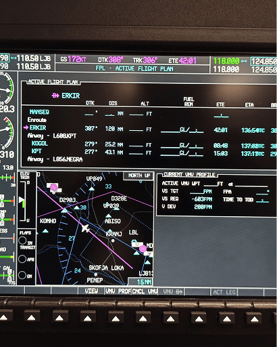The height and width of the screenshot is (347, 277).
Task: Select the VIEW softkey label
Action: tap(91, 291)
